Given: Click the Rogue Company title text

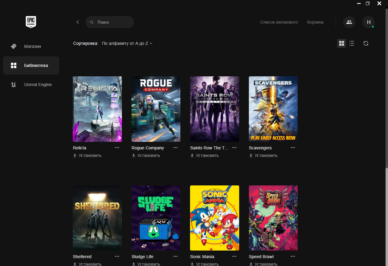Looking at the screenshot, I should 148,148.
